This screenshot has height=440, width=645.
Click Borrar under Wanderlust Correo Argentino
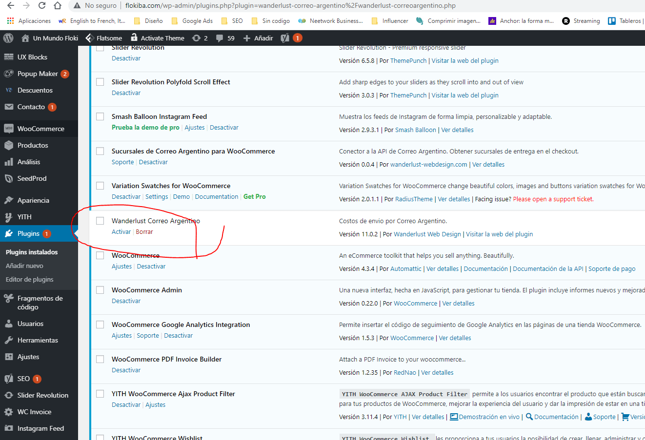click(x=144, y=232)
